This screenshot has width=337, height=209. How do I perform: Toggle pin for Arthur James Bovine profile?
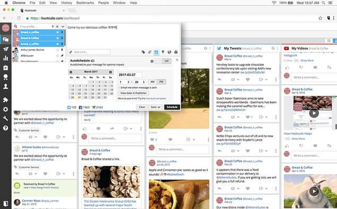(x=62, y=50)
